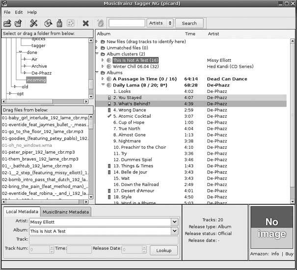Expand the Air folder in directory tree
This screenshot has width=297, height=270.
(x=24, y=59)
